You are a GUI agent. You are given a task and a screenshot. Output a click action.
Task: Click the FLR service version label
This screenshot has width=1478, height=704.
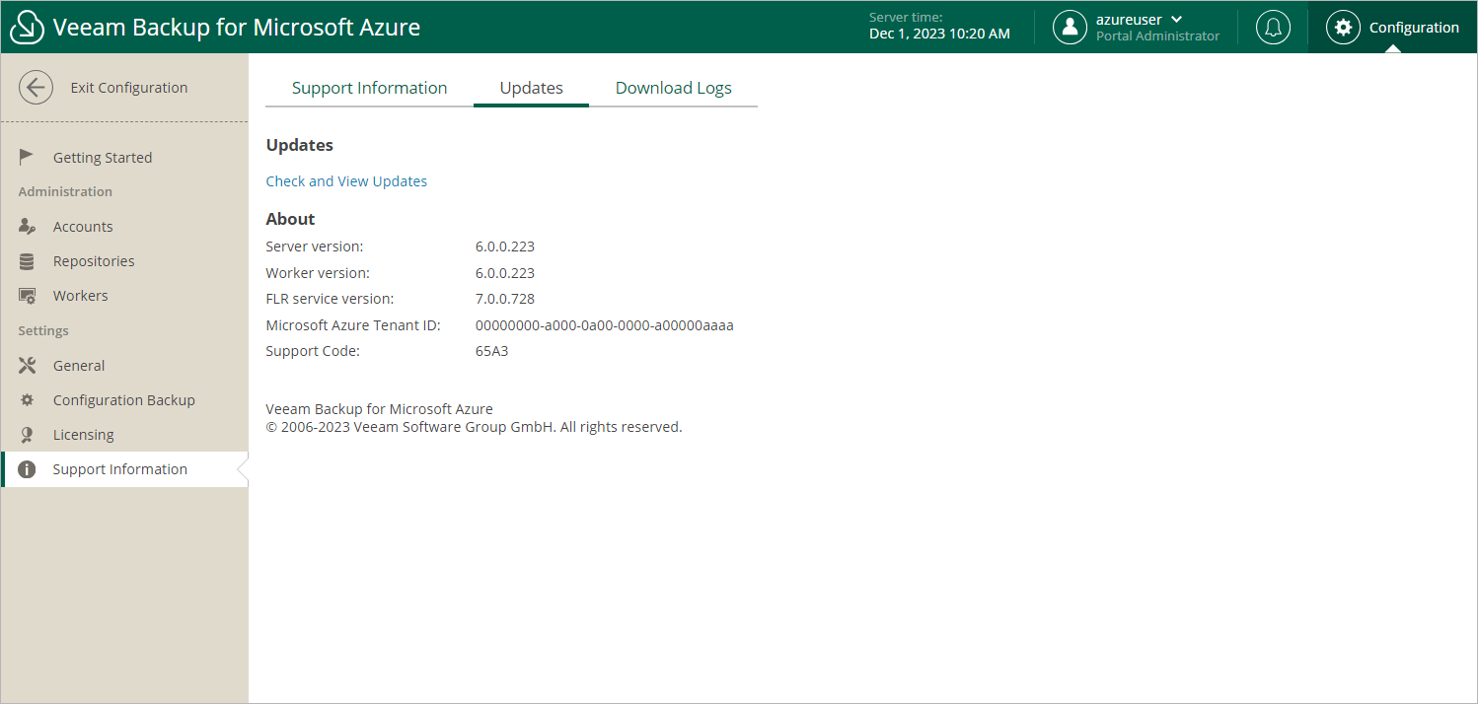pos(330,299)
